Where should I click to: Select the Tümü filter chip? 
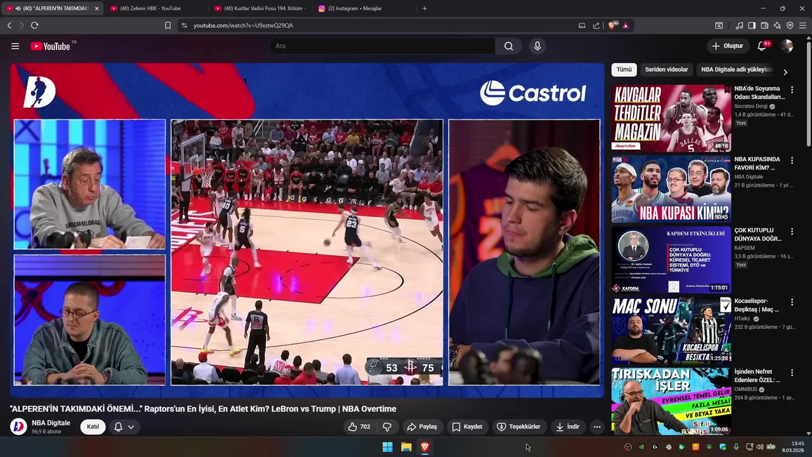tap(624, 70)
